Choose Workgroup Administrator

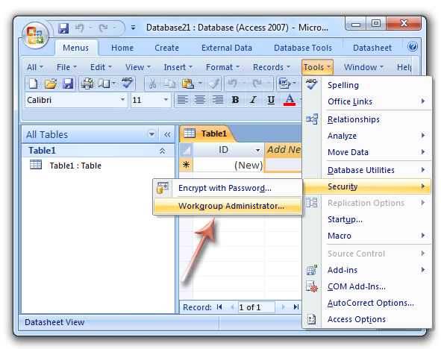(x=228, y=206)
